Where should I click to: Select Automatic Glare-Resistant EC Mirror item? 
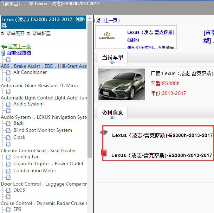coord(40,86)
